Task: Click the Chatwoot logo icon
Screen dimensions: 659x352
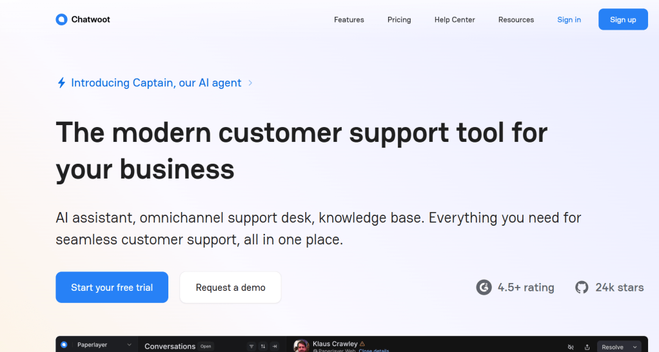Action: (61, 19)
